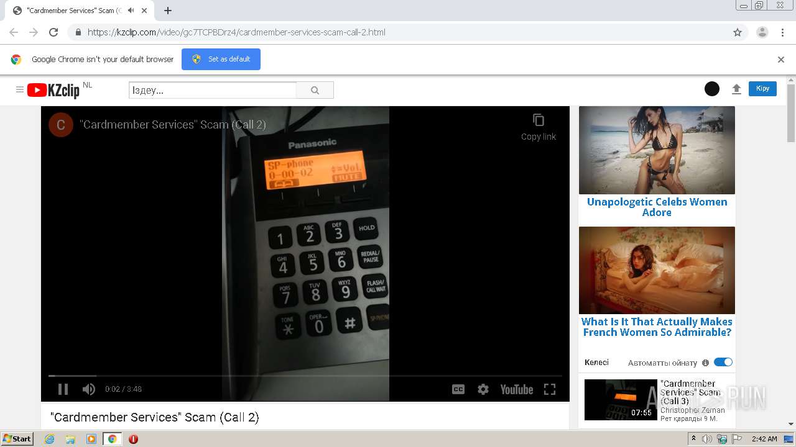The image size is (796, 447).
Task: Click Келесі up next label
Action: click(596, 363)
